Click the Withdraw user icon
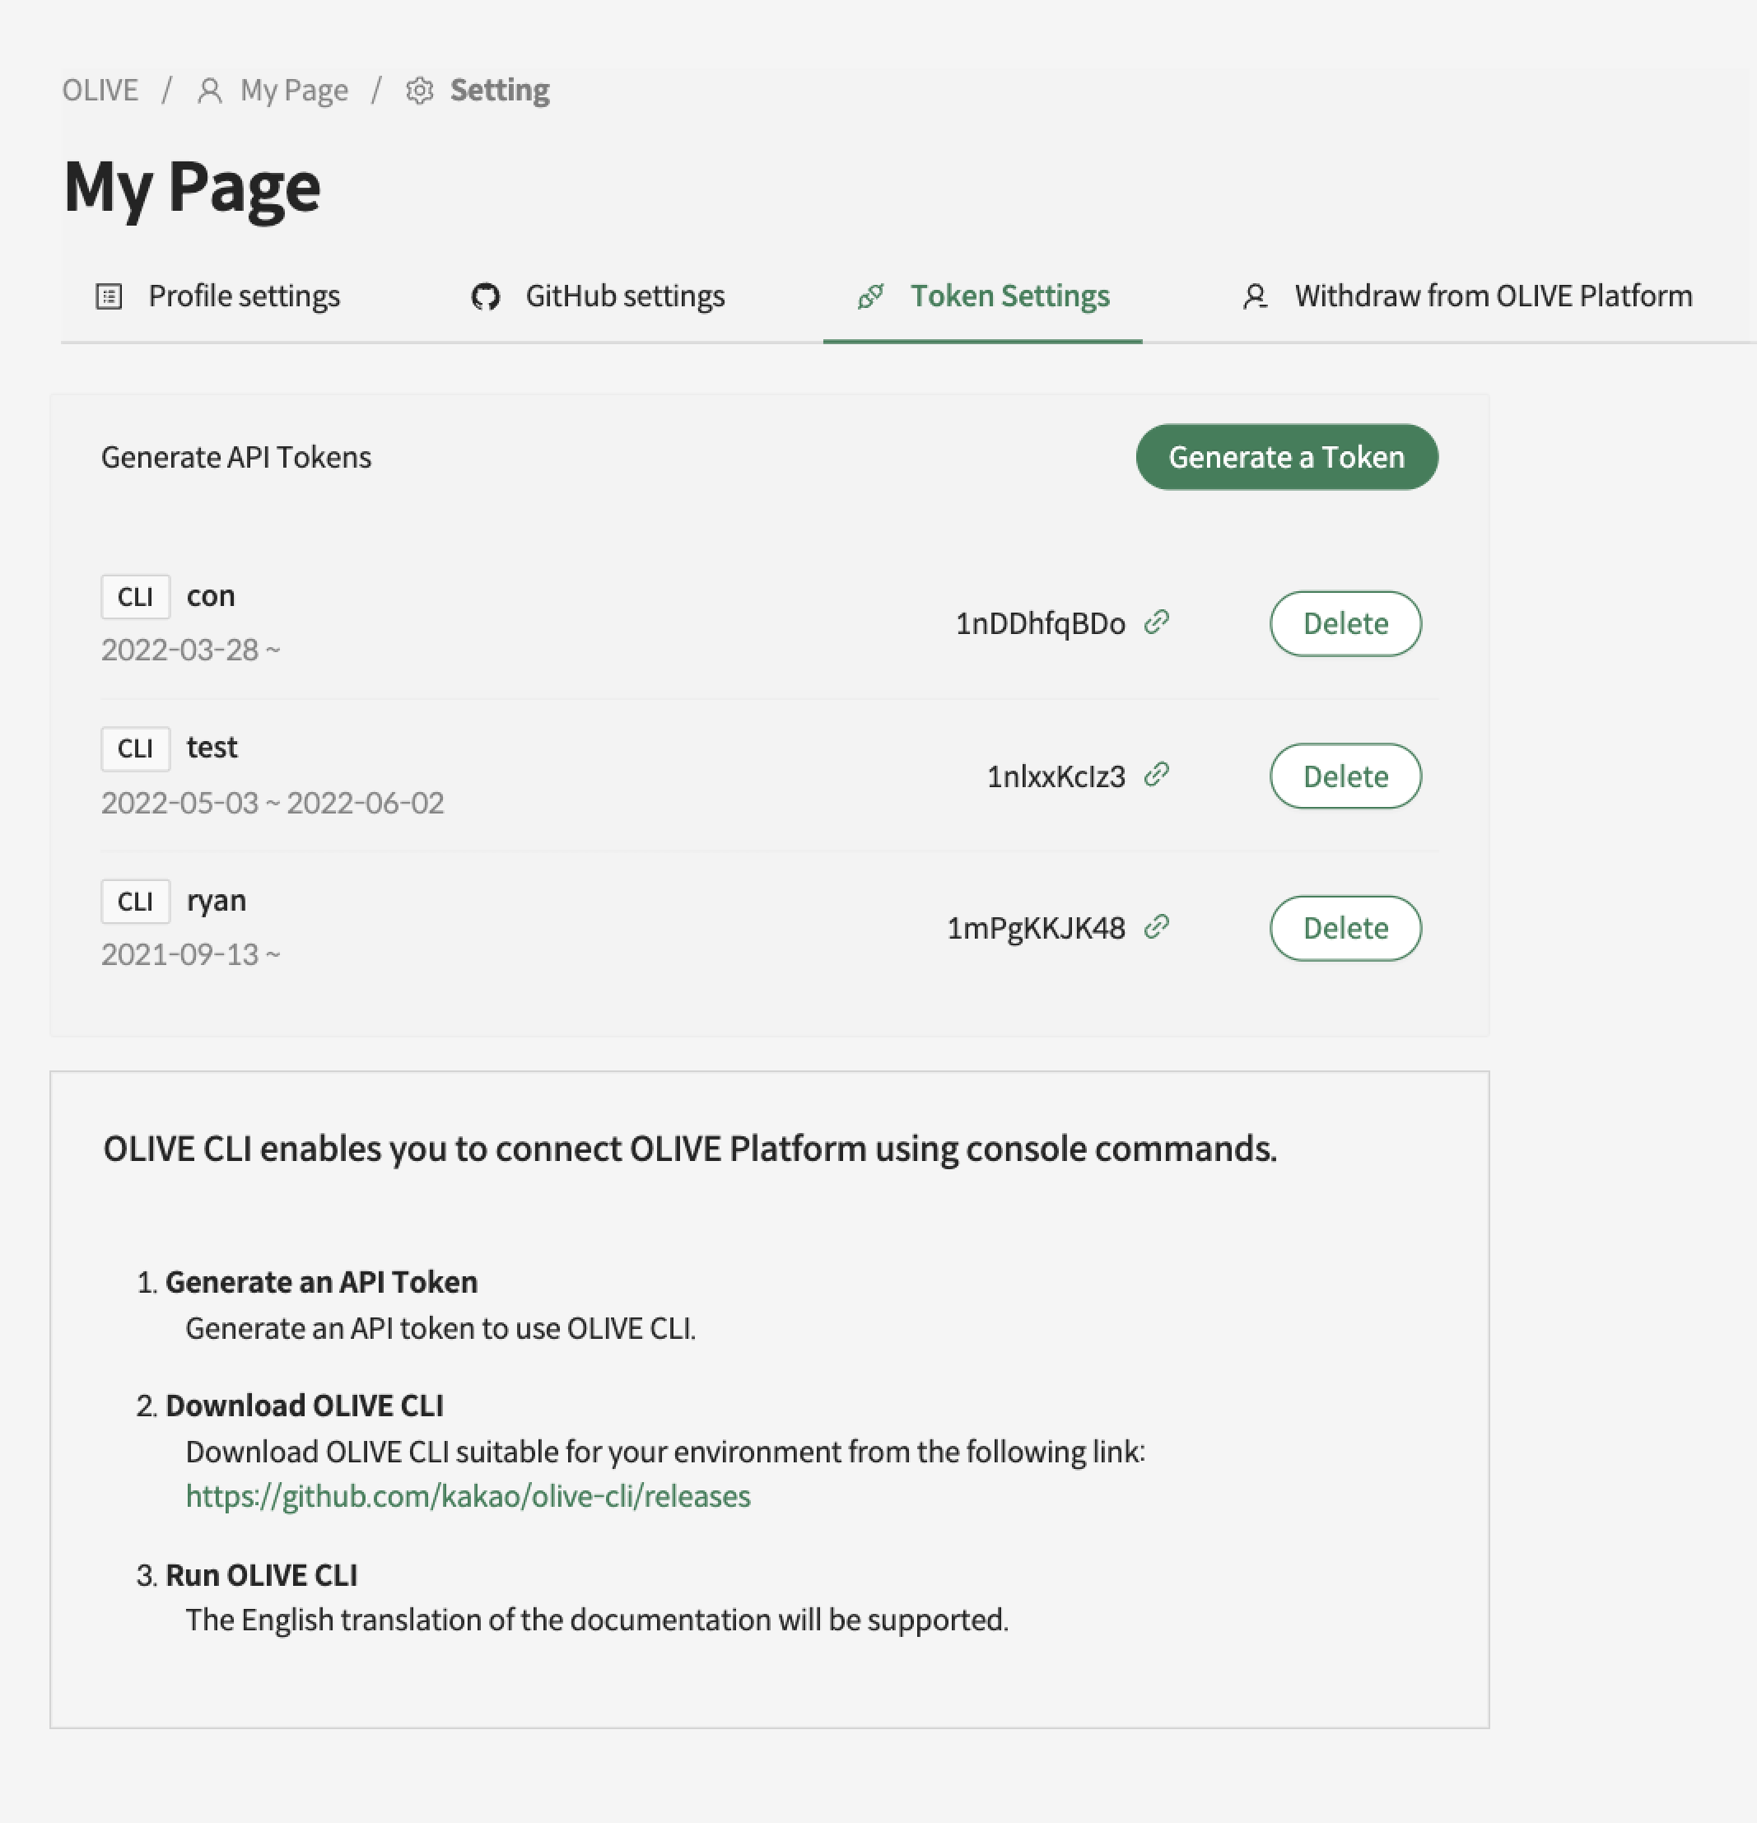This screenshot has width=1757, height=1823. [1255, 296]
